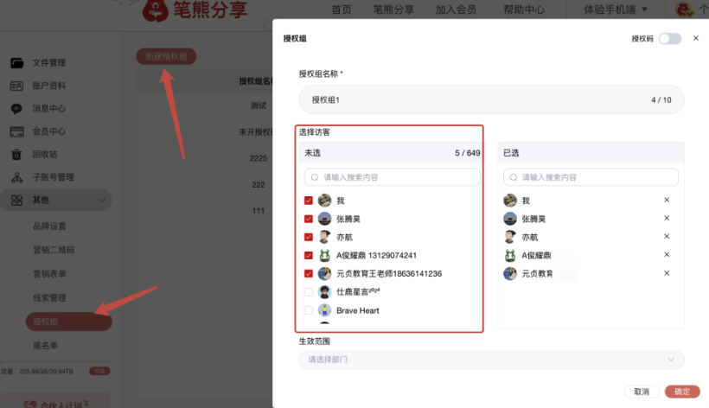709x408 pixels.
Task: Remove 亦航 from the selected list
Action: (666, 237)
